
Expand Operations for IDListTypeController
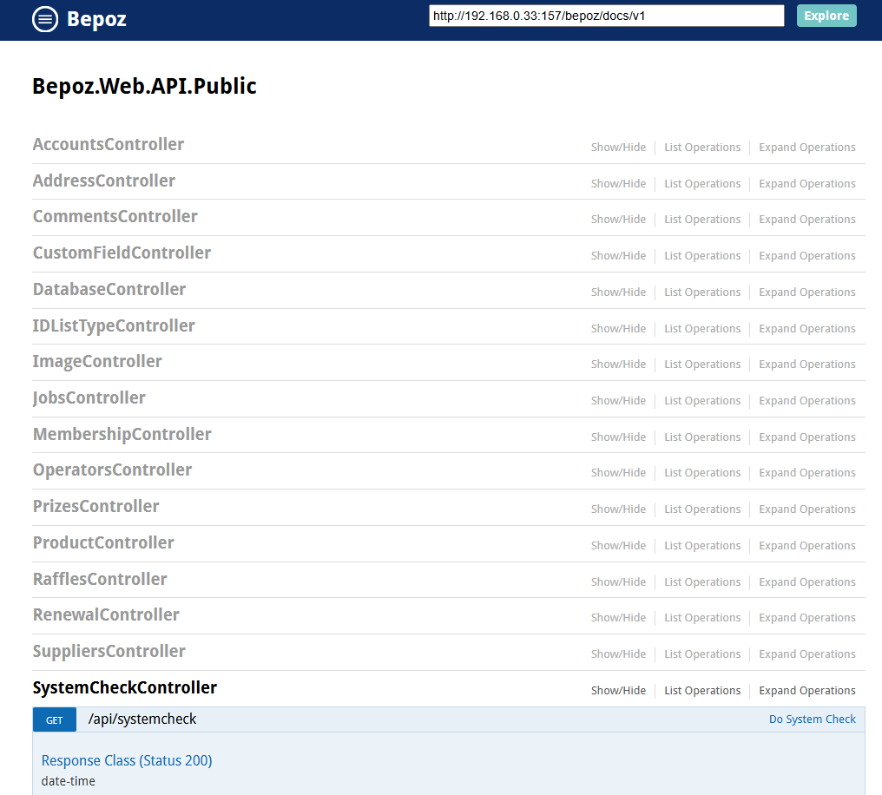click(807, 329)
